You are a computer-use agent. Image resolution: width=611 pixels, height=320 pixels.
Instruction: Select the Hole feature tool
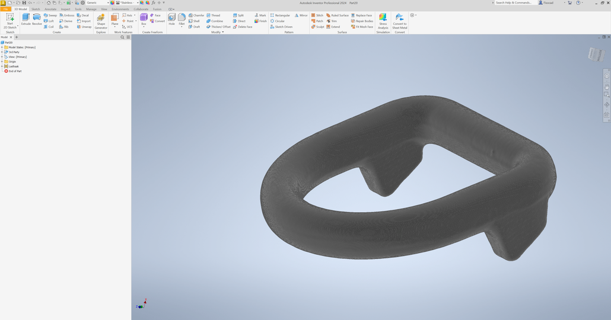tap(171, 19)
